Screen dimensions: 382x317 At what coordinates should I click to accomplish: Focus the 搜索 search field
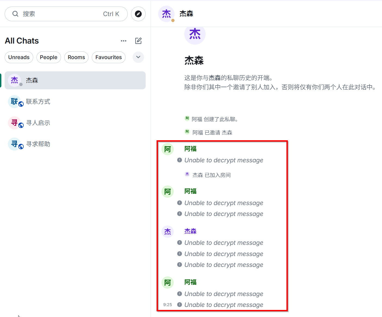pyautogui.click(x=66, y=14)
